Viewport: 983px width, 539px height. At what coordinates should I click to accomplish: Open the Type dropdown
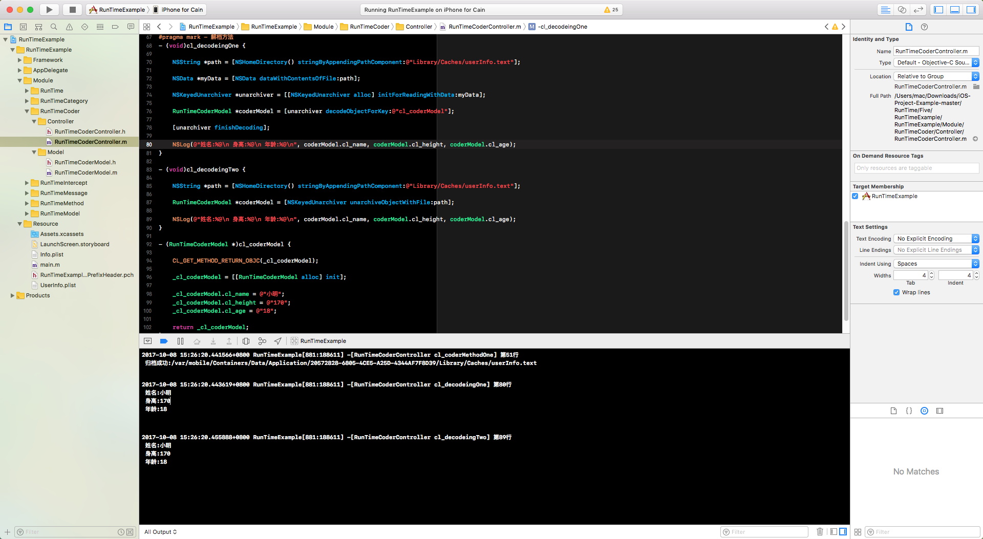pyautogui.click(x=936, y=62)
